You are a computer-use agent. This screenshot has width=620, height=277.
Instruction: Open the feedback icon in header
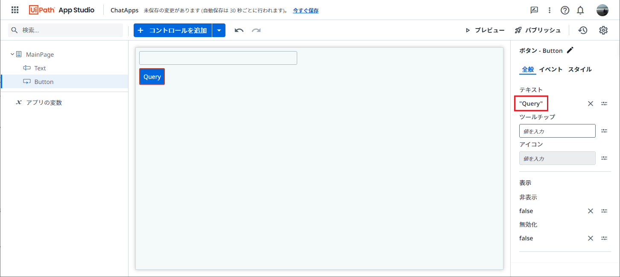[534, 10]
